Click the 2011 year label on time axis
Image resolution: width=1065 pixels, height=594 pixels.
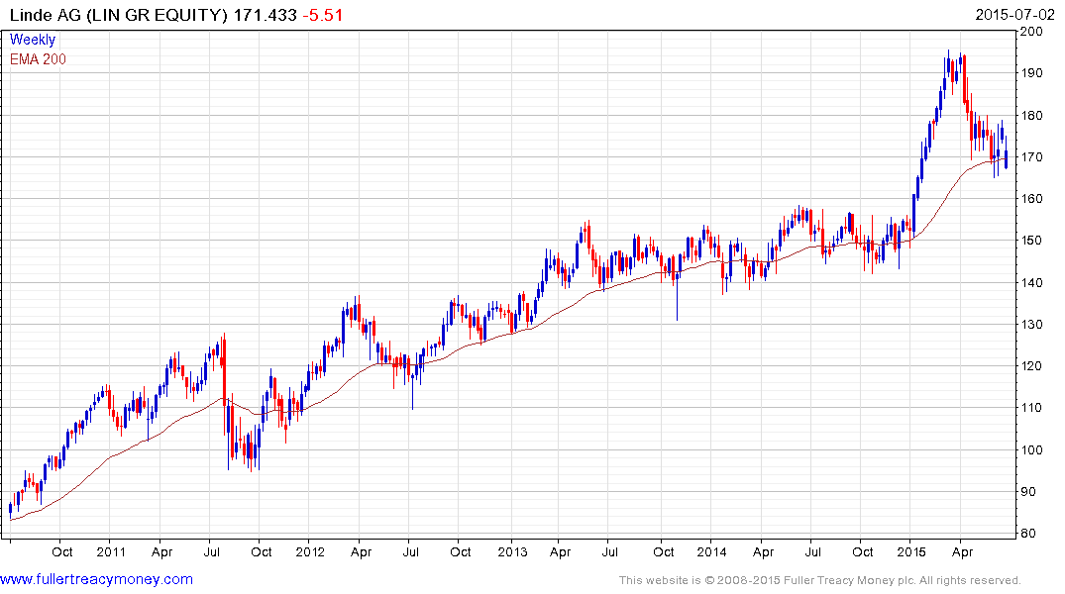pos(111,551)
